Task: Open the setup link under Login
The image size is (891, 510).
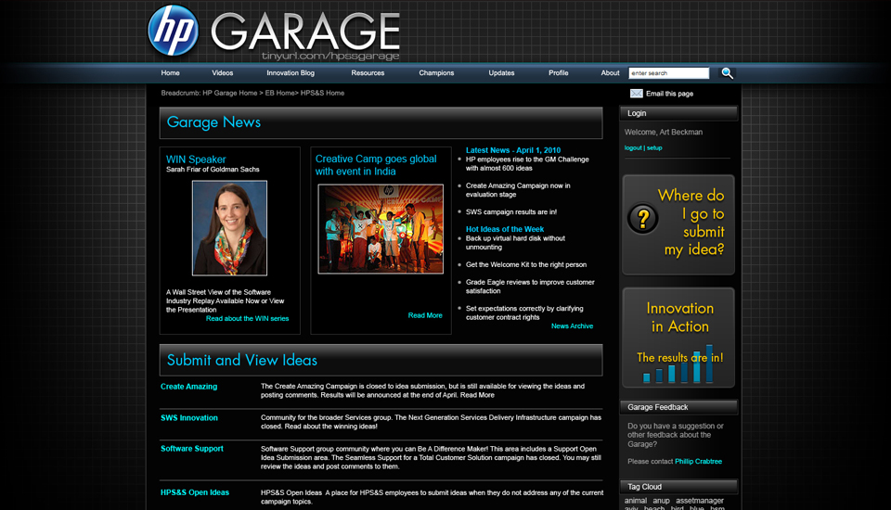Action: [654, 148]
